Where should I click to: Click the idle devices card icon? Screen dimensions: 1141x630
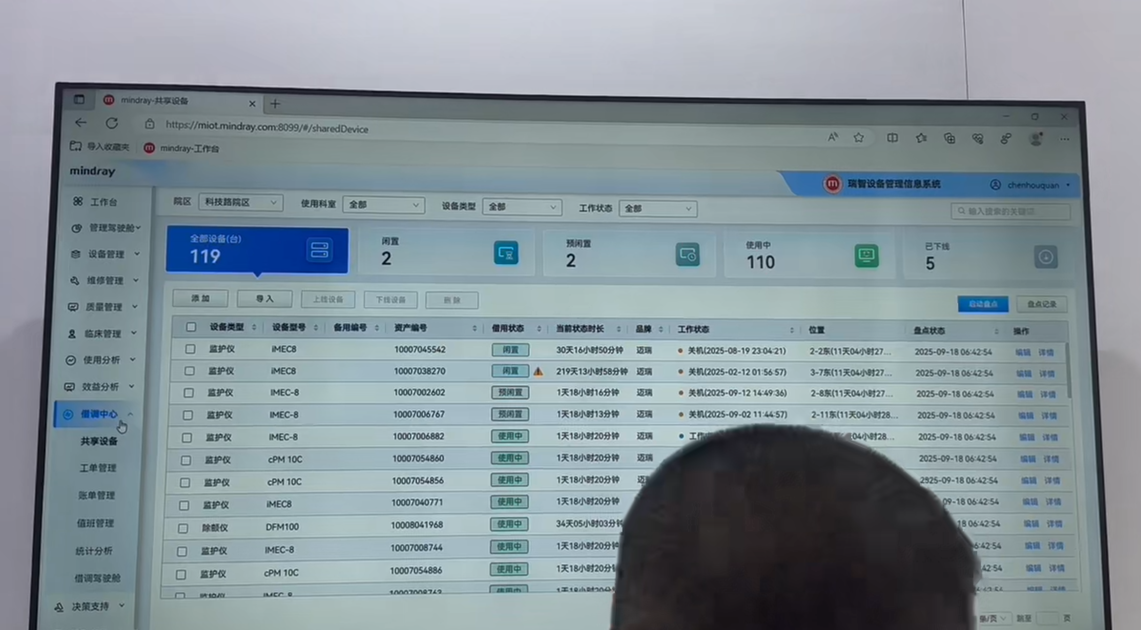(506, 253)
